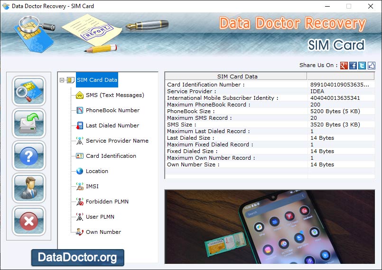This screenshot has width=382, height=270.
Task: Click the Own Number person icon
Action: pos(80,232)
